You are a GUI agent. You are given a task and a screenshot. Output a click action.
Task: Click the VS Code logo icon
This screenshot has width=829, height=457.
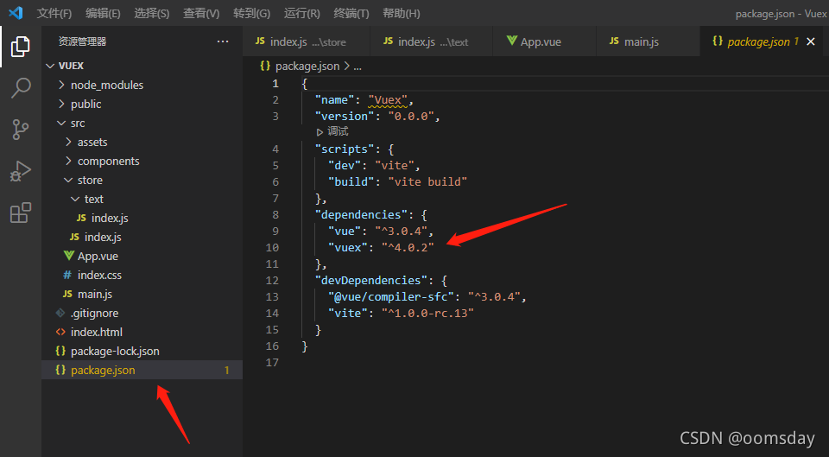16,13
